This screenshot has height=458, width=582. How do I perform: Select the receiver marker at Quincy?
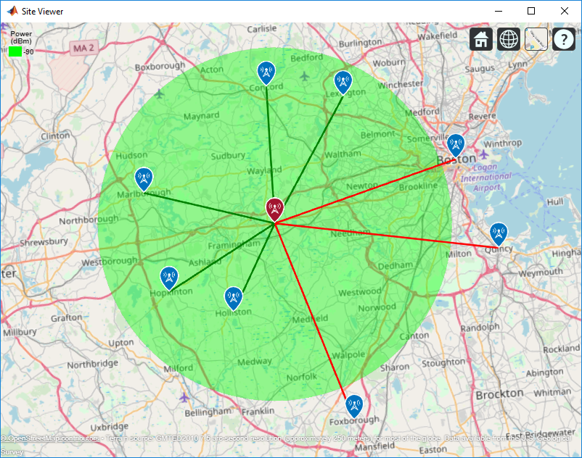[499, 233]
